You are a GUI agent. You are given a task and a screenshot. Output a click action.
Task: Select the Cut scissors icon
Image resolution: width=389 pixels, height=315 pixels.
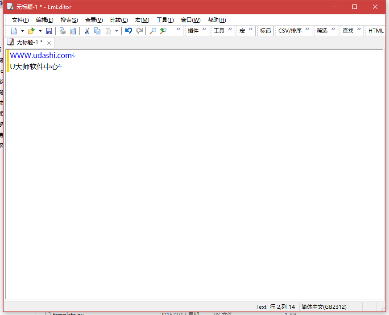point(87,30)
